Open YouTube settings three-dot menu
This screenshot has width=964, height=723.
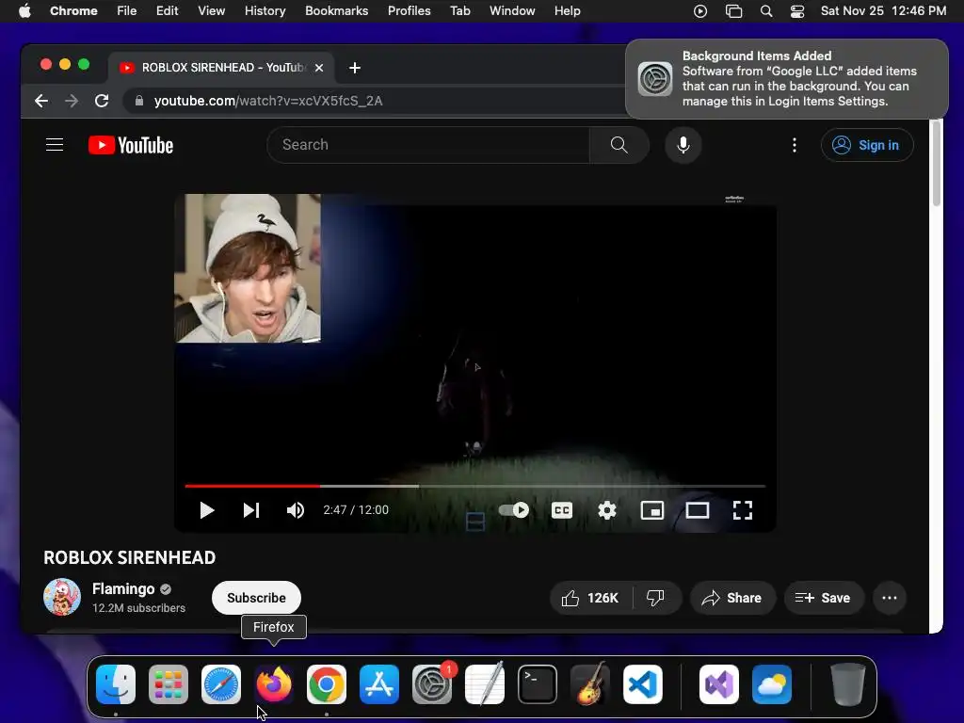tap(795, 144)
